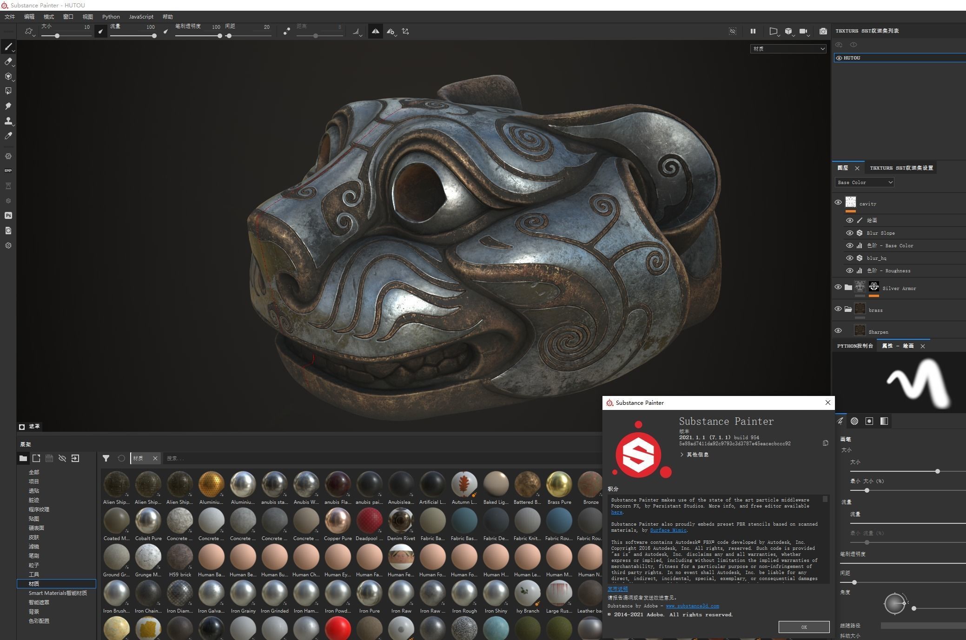Pause the viewport rendering

tap(753, 31)
